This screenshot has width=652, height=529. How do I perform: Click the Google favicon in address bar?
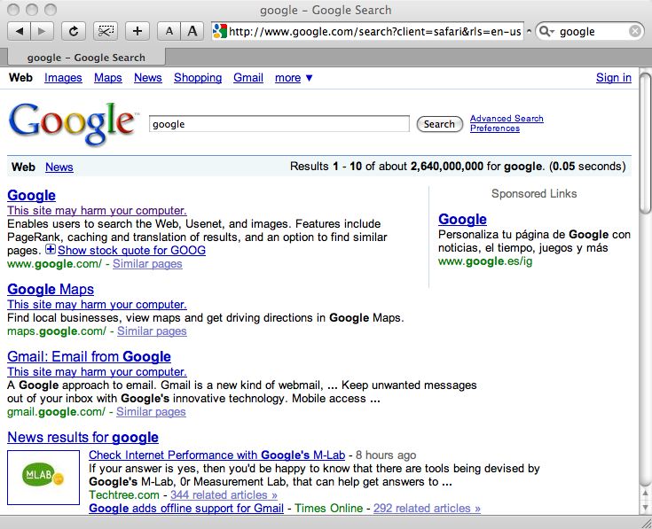pos(219,31)
